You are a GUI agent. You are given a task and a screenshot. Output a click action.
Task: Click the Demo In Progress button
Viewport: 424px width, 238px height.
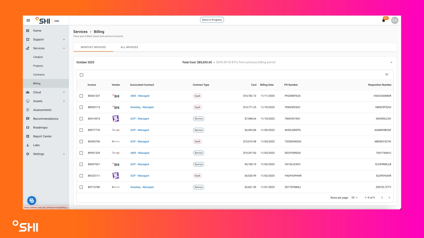click(x=212, y=20)
